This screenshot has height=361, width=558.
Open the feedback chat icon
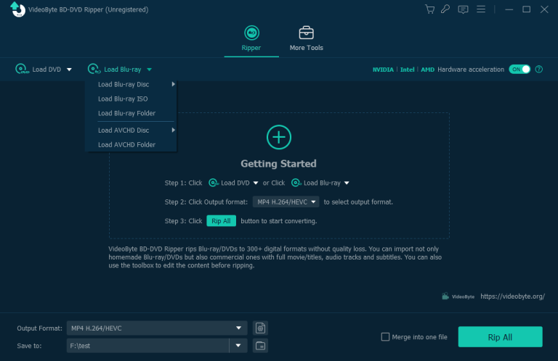coord(463,9)
